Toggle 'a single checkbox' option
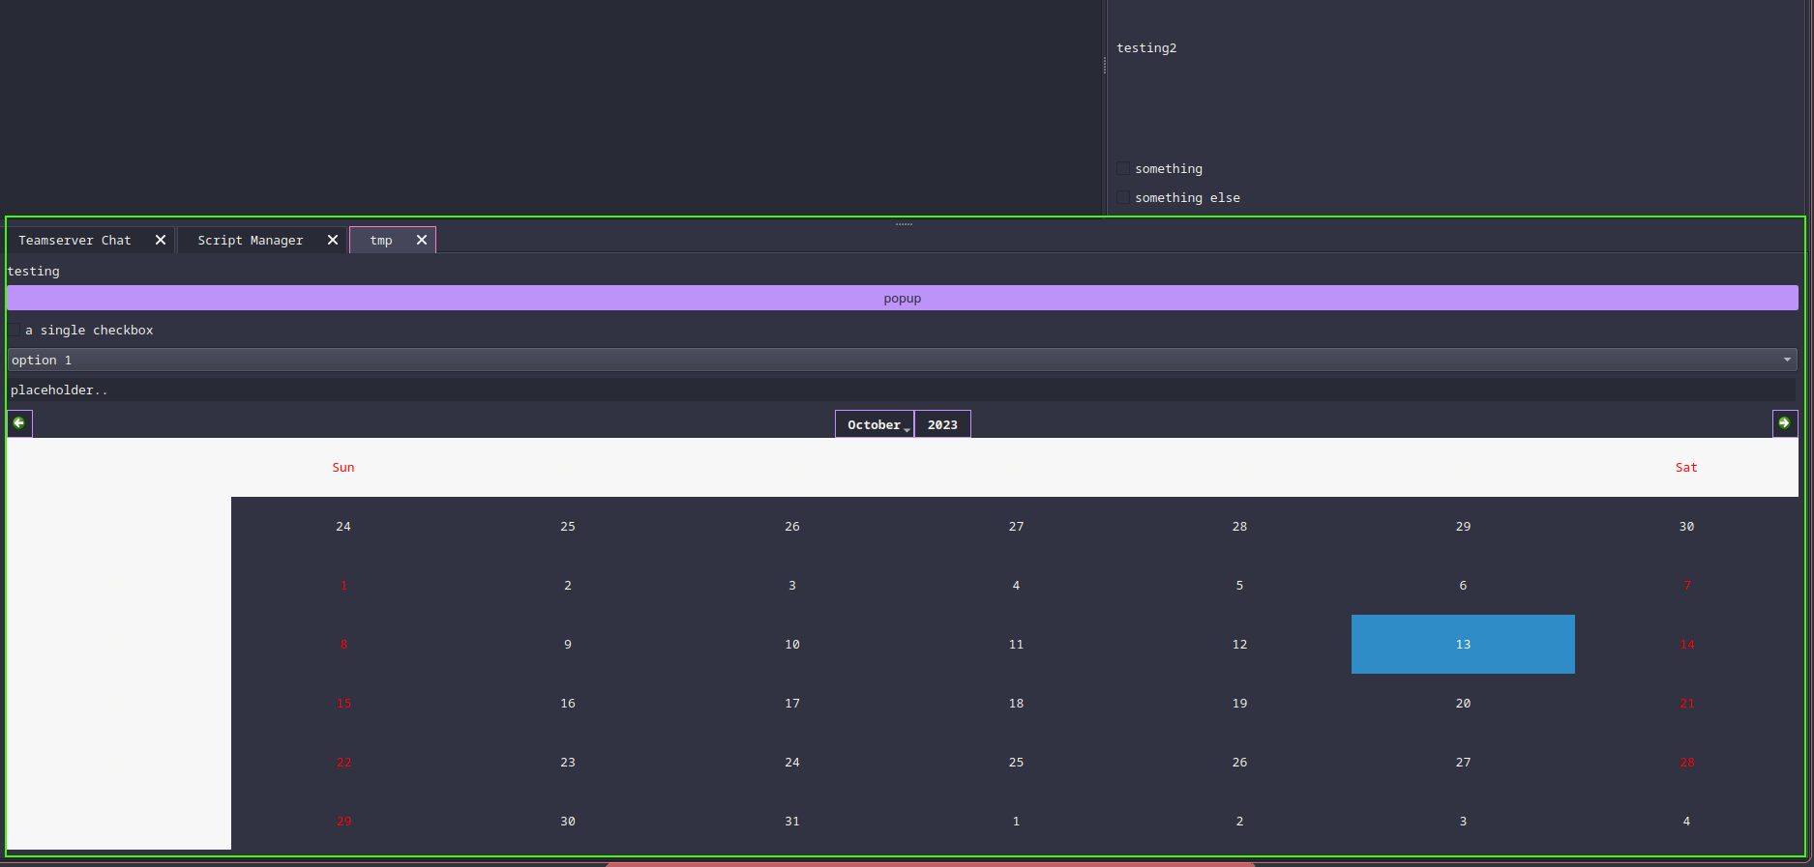 (15, 331)
